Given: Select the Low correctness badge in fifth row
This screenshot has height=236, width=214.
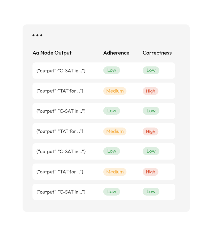Looking at the screenshot, I should [151, 151].
